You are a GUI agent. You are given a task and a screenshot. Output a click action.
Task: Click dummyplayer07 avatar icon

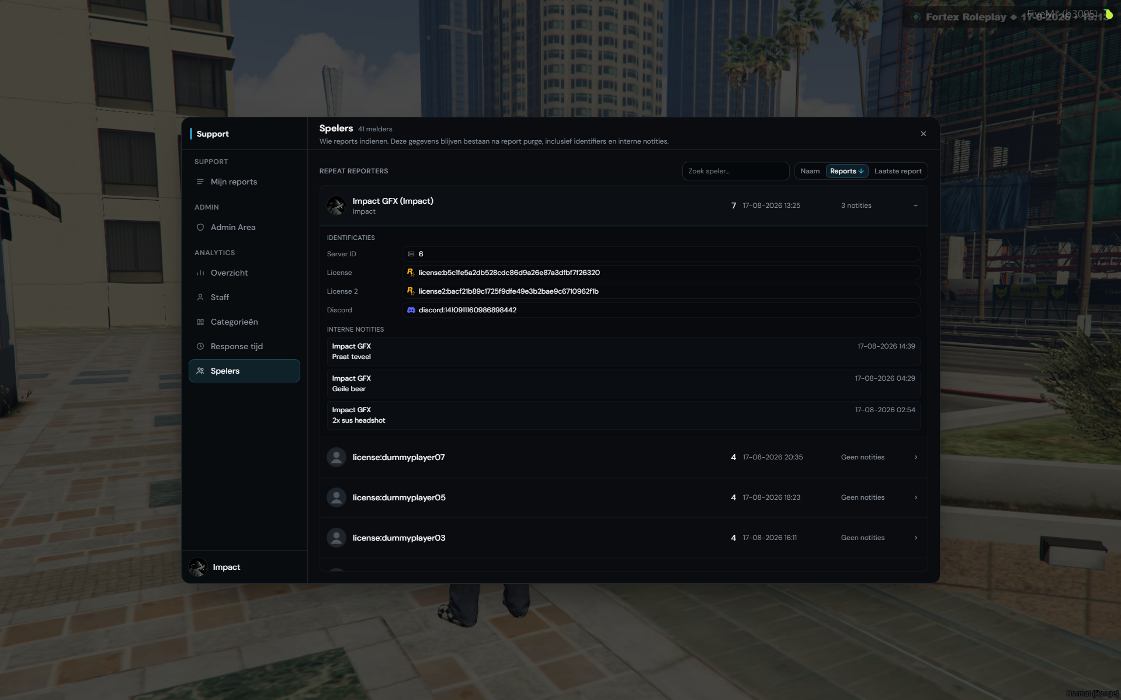coord(336,457)
